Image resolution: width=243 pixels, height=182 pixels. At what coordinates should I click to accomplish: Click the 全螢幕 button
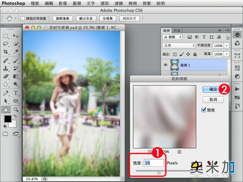(108, 19)
